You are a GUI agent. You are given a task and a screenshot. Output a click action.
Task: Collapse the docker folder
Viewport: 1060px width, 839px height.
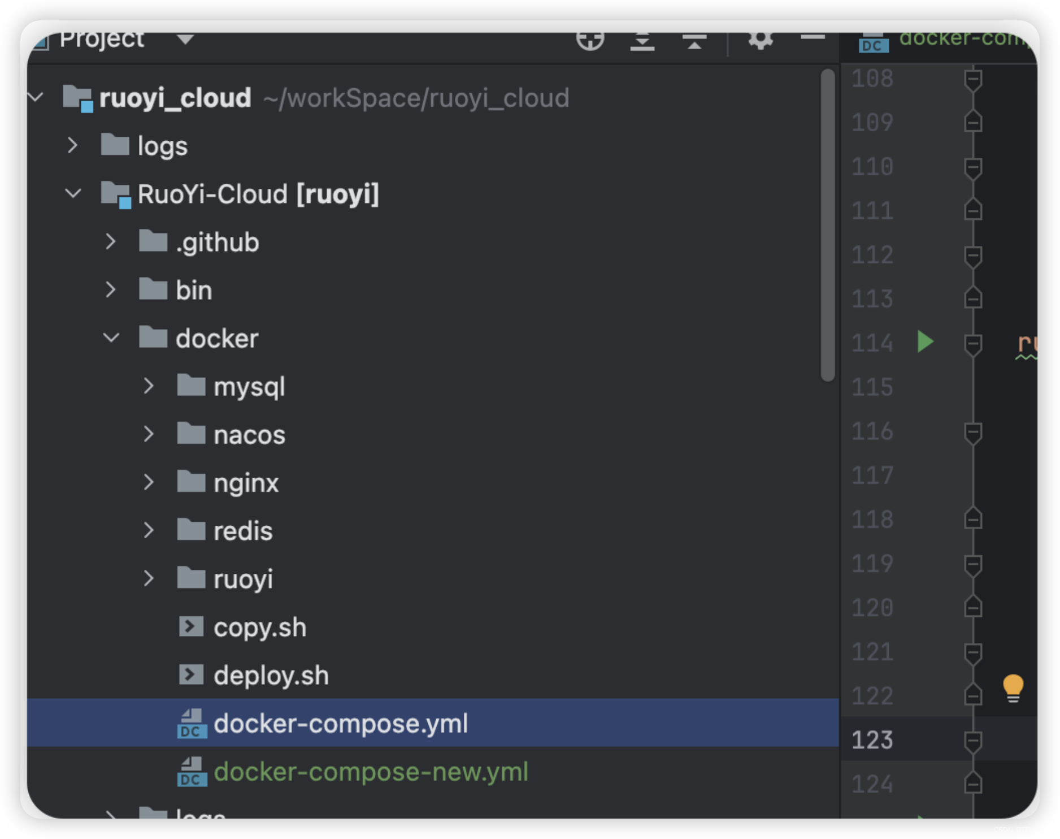click(111, 338)
